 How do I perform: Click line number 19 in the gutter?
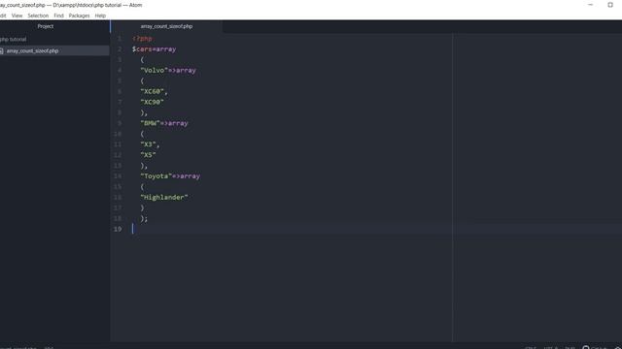(x=118, y=229)
